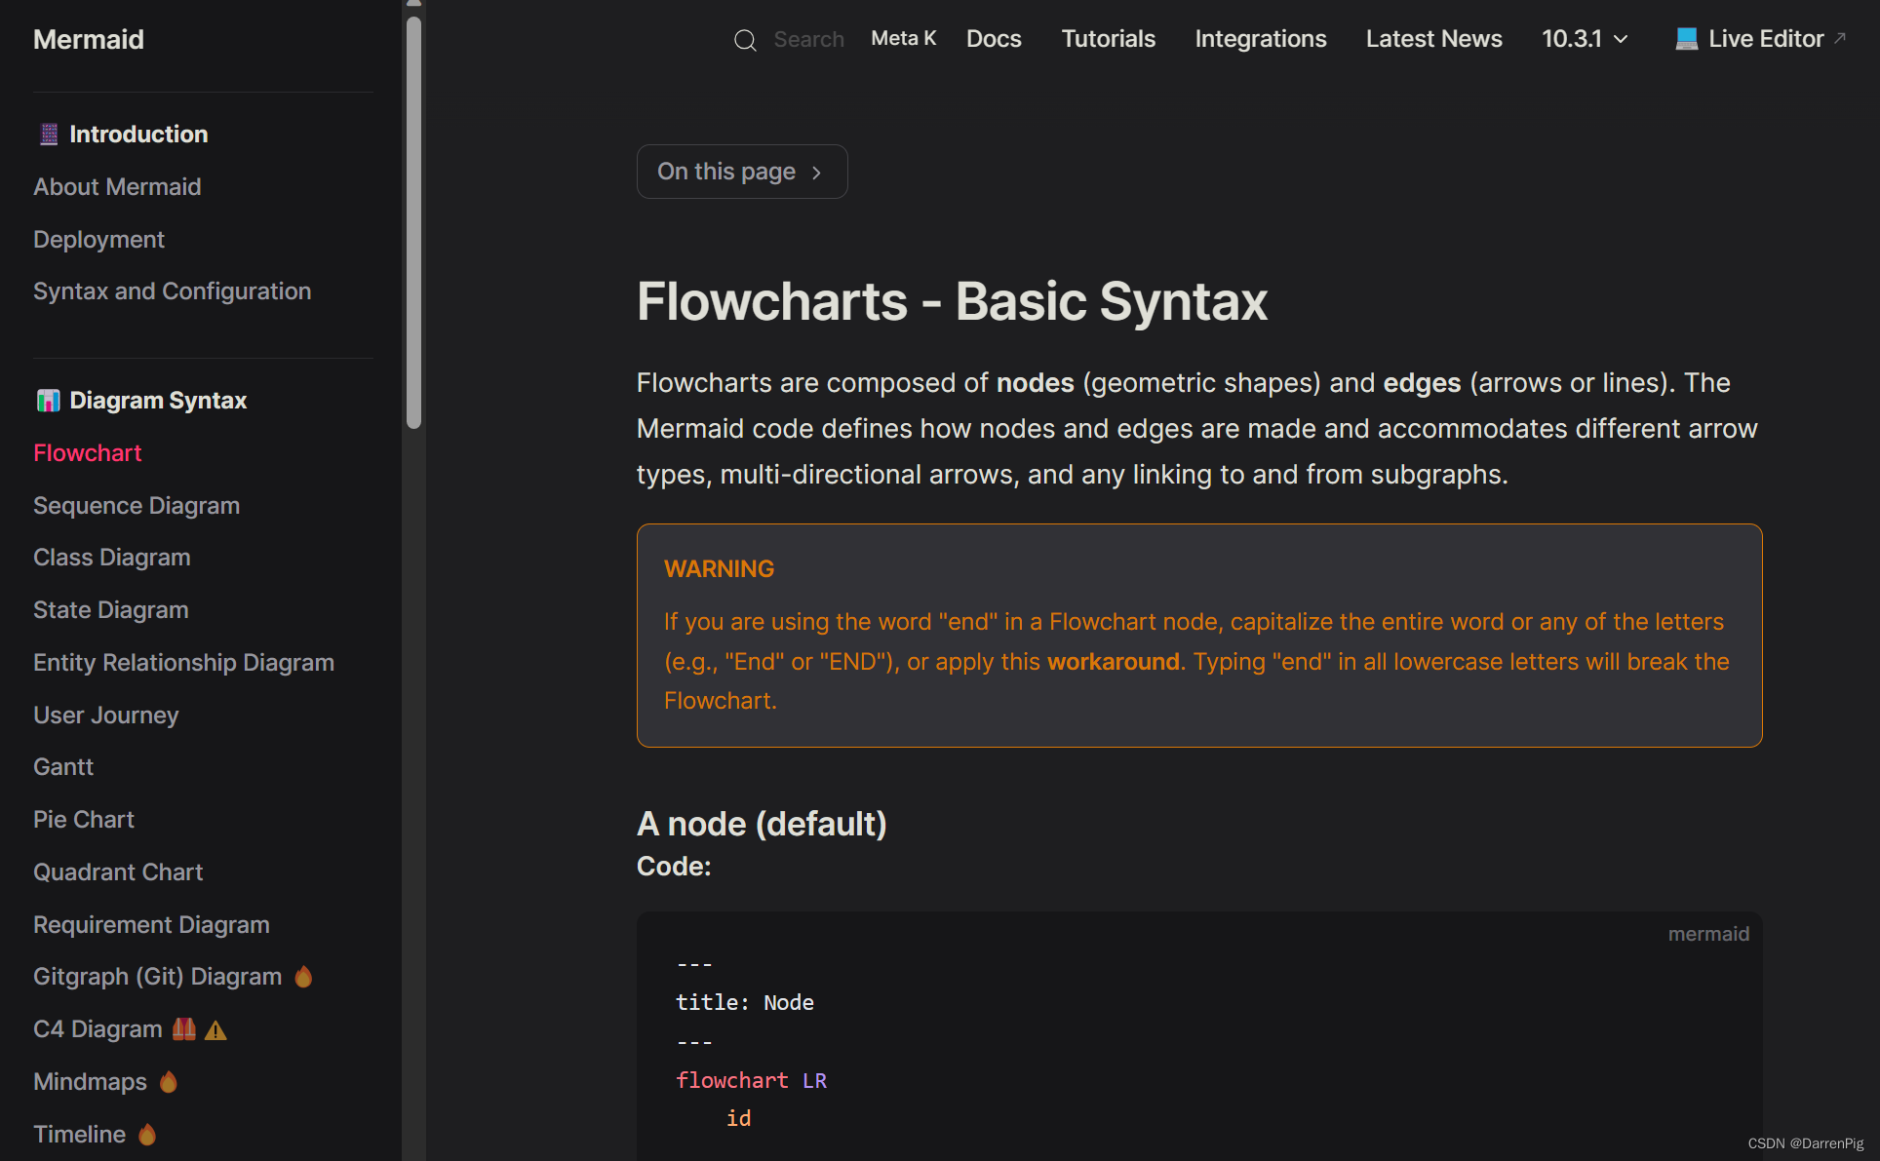
Task: Open the version dropdown '10.3.1'
Action: (1586, 36)
